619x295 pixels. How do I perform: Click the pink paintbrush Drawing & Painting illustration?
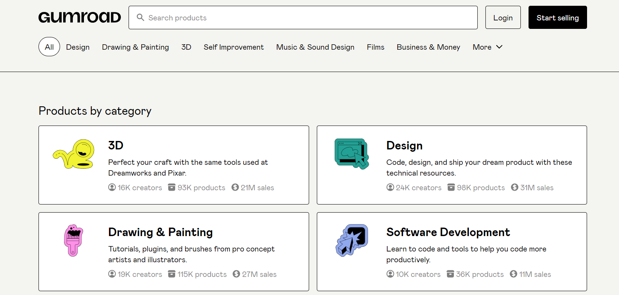[x=73, y=240]
